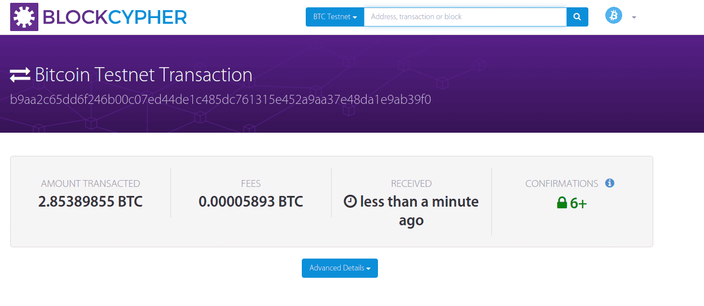704x306 pixels.
Task: Click the 2.85389855 BTC amount value
Action: point(90,202)
